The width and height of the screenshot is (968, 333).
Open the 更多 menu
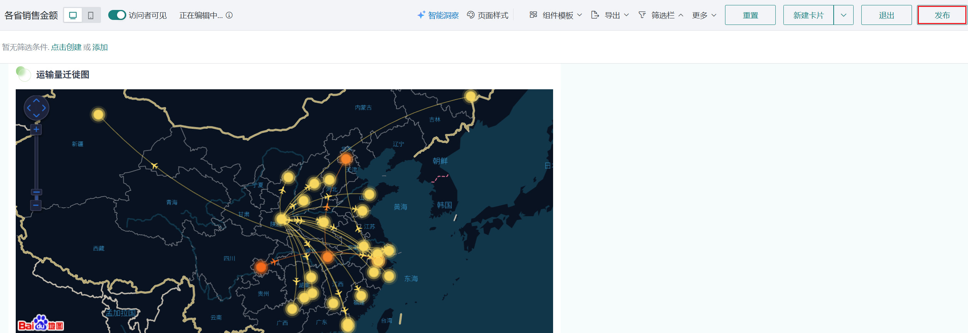tap(704, 15)
